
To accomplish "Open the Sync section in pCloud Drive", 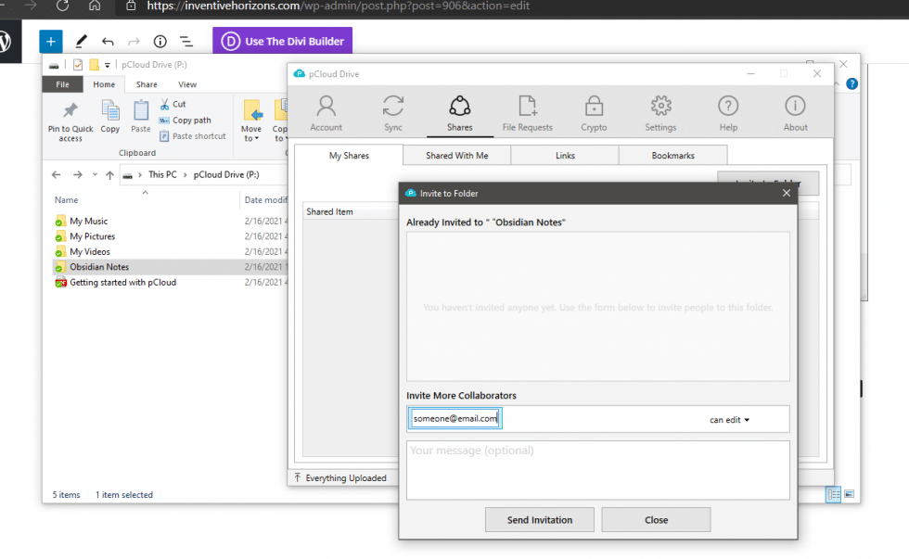I will 393,113.
